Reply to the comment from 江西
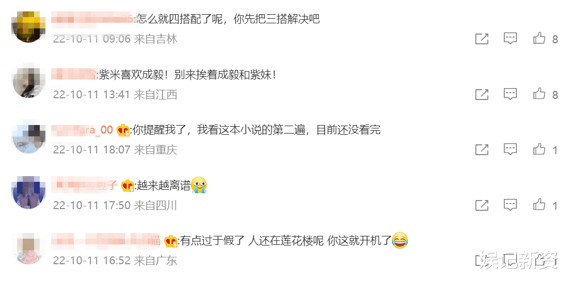Viewport: 568px width, 283px height. [510, 94]
